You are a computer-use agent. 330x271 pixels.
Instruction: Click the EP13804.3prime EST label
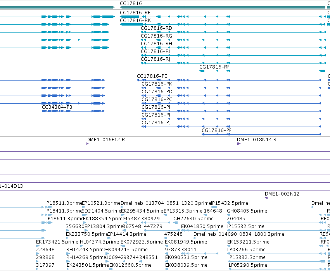[104, 226]
